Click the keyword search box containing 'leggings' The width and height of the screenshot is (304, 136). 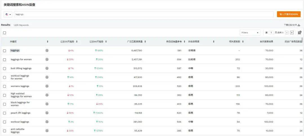(144, 14)
